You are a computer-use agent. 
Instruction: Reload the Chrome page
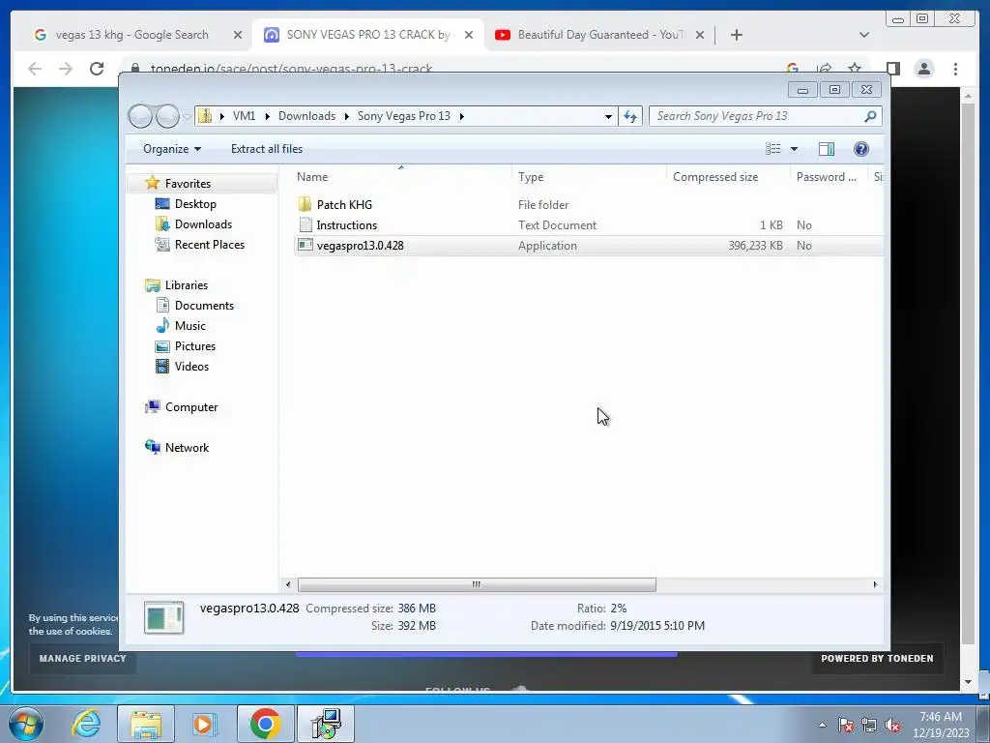pyautogui.click(x=97, y=69)
